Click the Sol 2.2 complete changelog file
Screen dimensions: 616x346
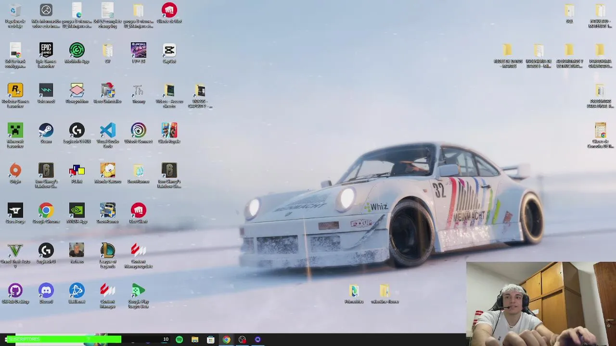coord(107,15)
